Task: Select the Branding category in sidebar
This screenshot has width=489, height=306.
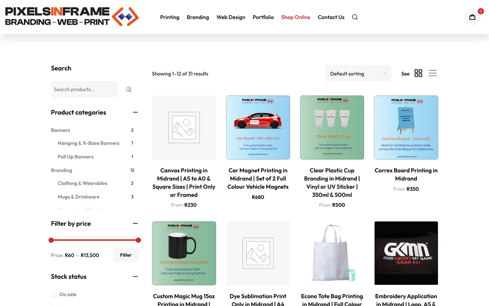Action: 61,170
